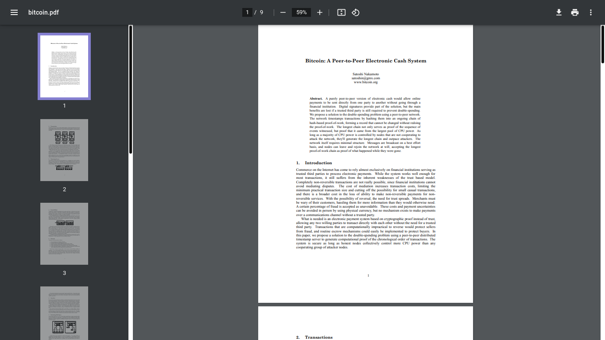Image resolution: width=605 pixels, height=340 pixels.
Task: Click the thumbnail sidebar scrollbar
Action: tap(131, 89)
